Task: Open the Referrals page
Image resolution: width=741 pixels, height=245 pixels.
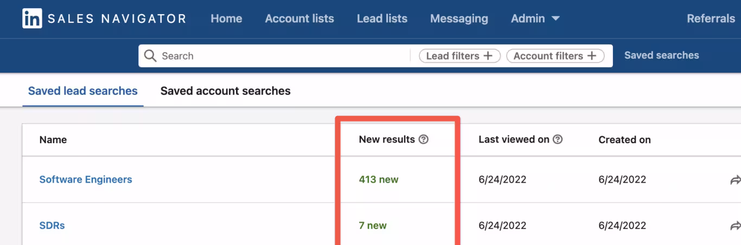Action: [711, 18]
